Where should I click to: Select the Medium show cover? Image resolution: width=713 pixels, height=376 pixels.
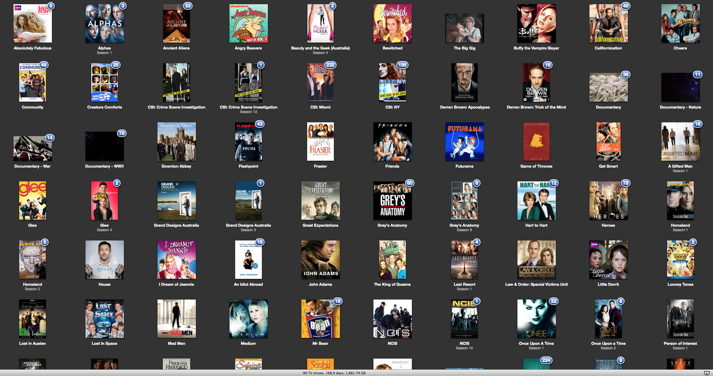[248, 319]
